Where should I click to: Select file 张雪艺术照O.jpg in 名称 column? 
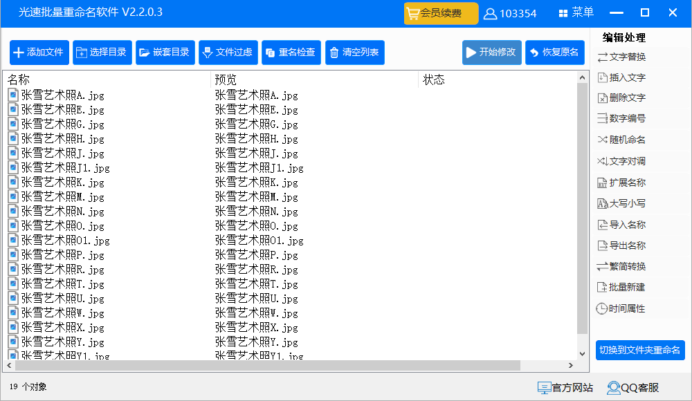[63, 226]
